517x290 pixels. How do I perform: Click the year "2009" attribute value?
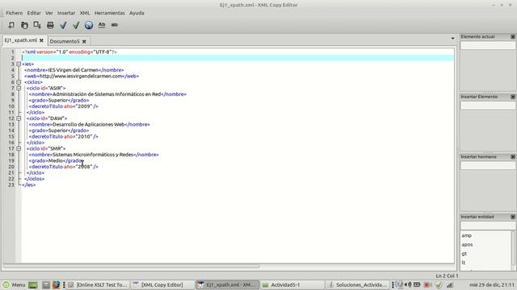click(x=84, y=106)
